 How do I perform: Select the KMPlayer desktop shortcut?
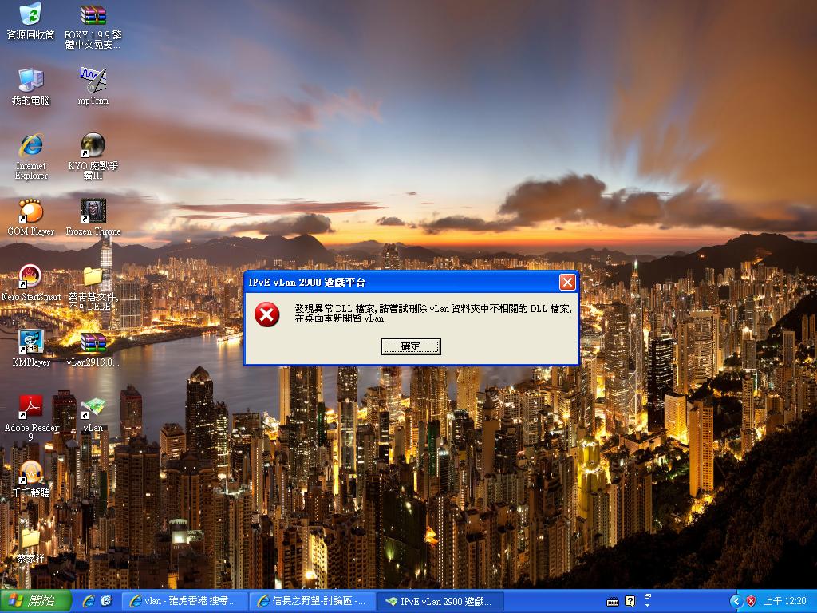coord(30,342)
